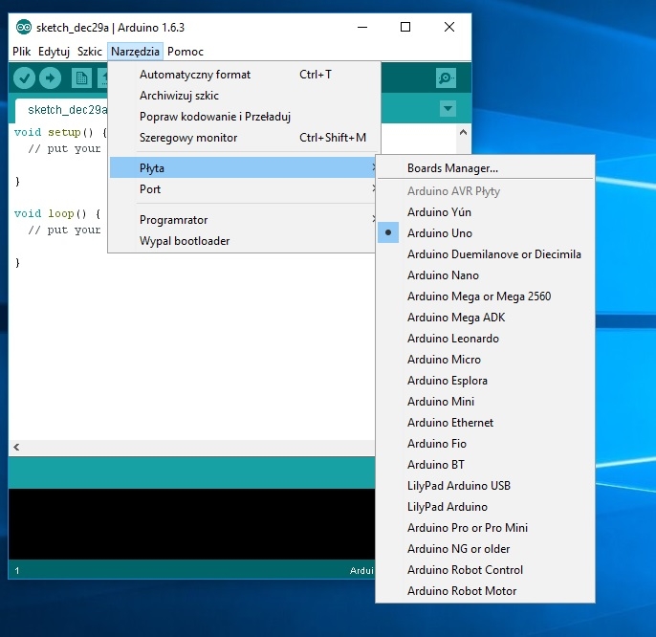Viewport: 656px width, 637px height.
Task: Maximize the Arduino window
Action: pos(405,27)
